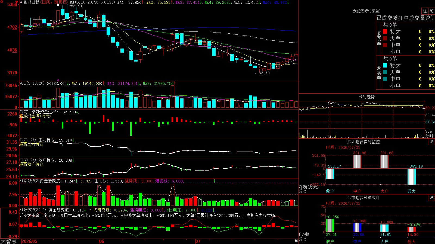Open 设 settings for 深圳超赢实时监控
Screen dimensions: 435x244
431,142
